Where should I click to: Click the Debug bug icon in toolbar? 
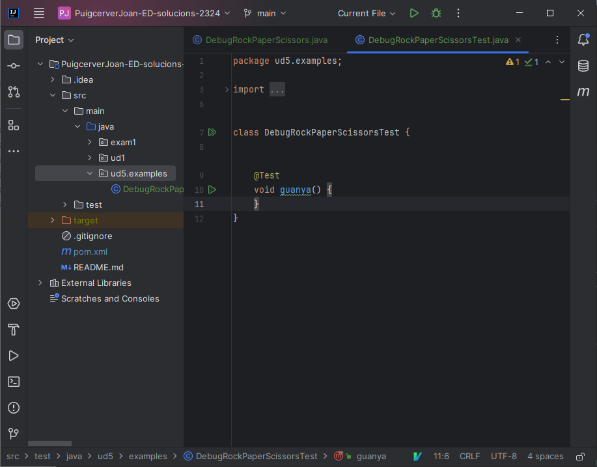436,13
